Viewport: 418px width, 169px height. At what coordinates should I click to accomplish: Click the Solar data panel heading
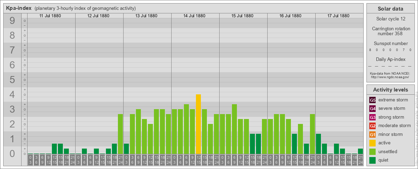pos(390,9)
